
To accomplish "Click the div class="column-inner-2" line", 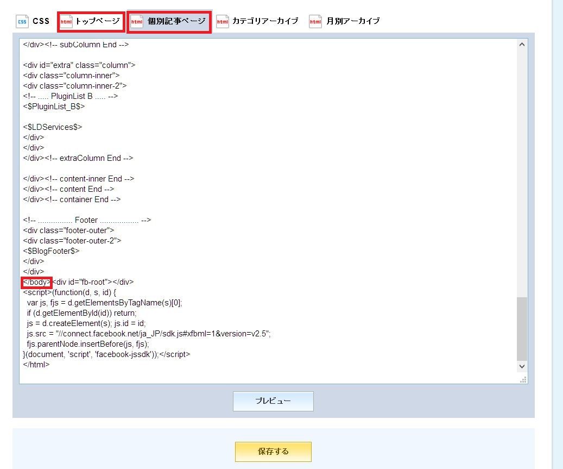I will (x=75, y=85).
